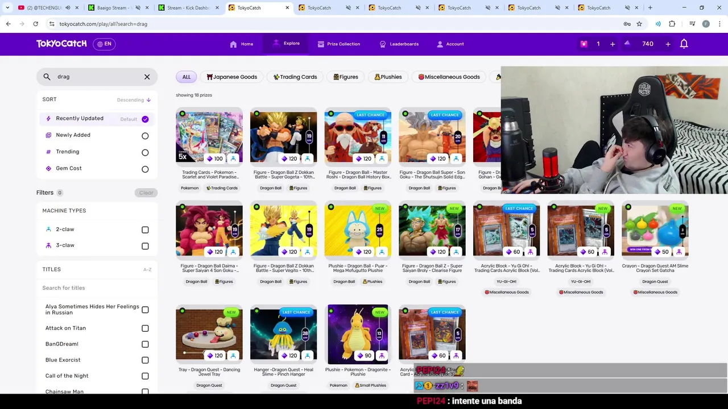Clear the search text with X

click(147, 77)
